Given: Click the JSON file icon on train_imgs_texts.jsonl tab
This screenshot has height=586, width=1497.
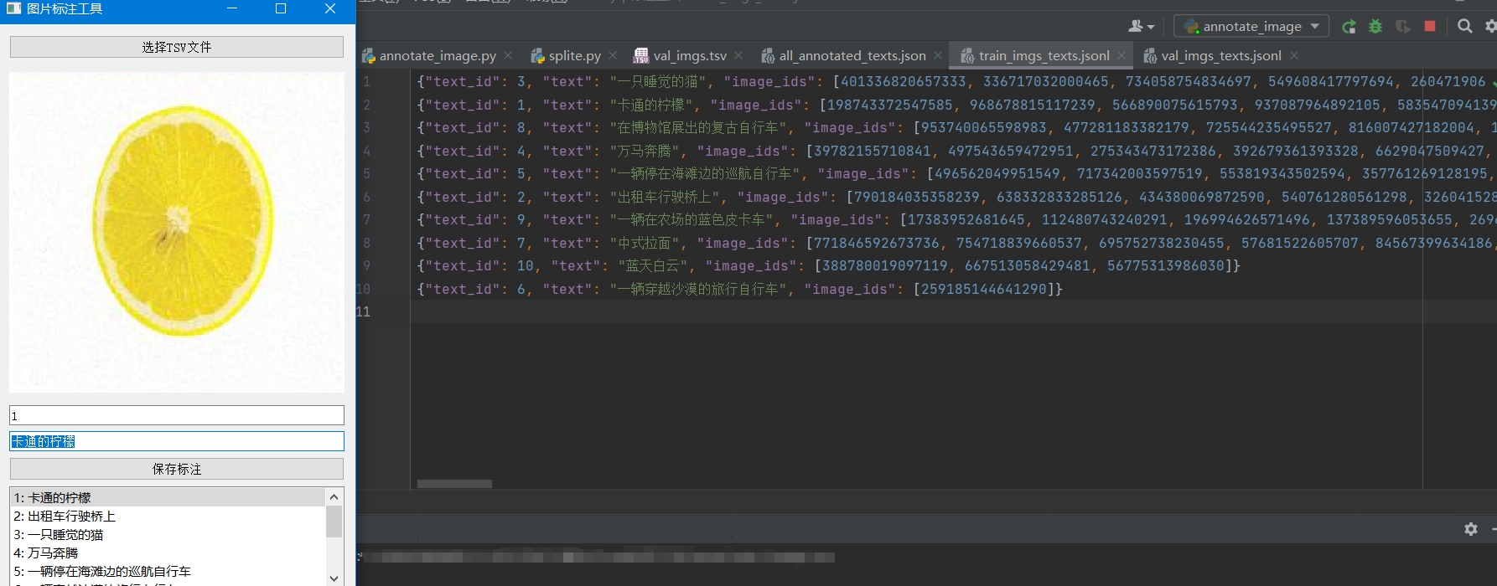Looking at the screenshot, I should click(x=966, y=56).
